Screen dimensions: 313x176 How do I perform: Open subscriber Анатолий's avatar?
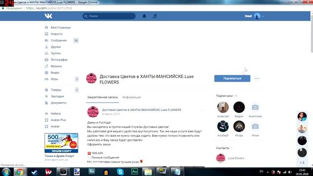point(255,107)
